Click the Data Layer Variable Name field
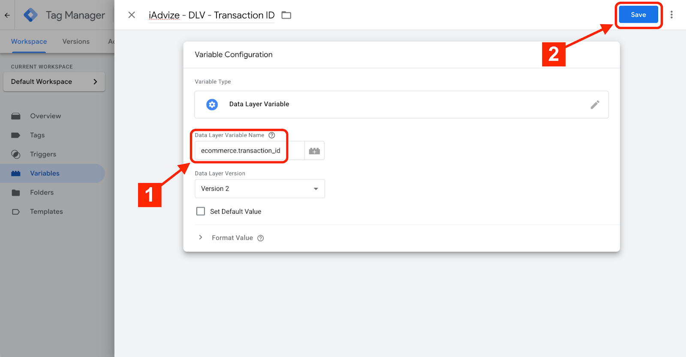686x357 pixels. (x=249, y=151)
